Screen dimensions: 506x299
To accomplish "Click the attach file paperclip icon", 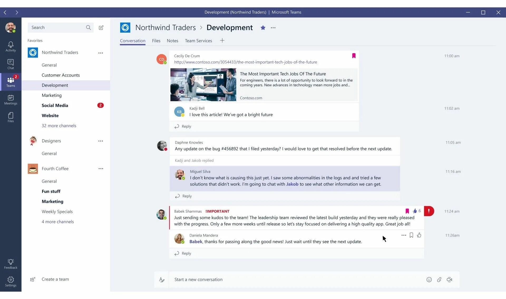I will (x=439, y=280).
